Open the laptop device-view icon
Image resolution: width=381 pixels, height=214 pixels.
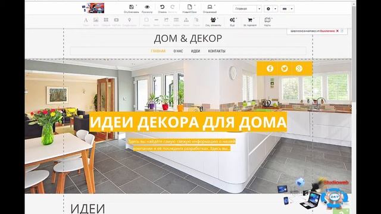point(210,7)
